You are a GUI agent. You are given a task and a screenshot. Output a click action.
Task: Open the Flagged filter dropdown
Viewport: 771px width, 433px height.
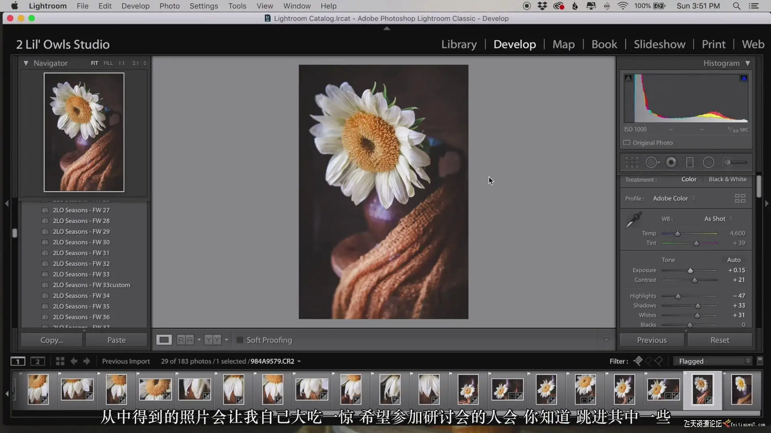714,361
